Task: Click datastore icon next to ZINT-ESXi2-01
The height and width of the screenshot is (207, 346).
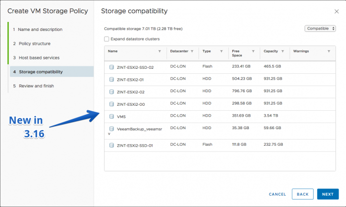Action: (x=112, y=79)
